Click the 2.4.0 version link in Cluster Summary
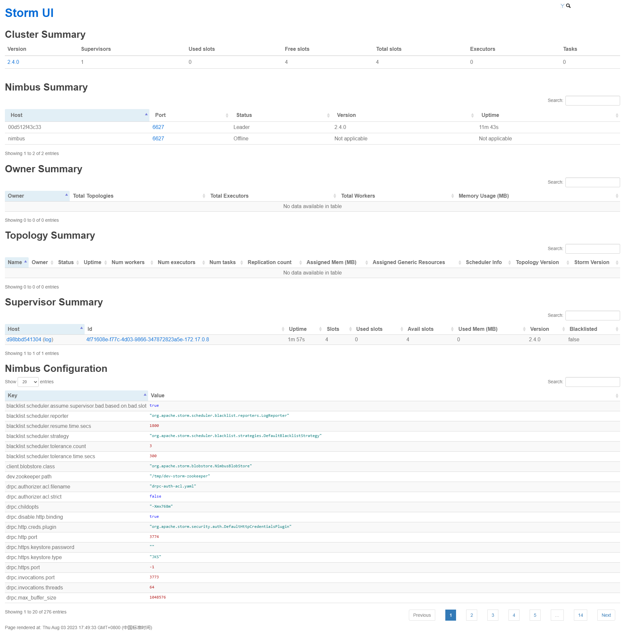The image size is (625, 634). (x=12, y=61)
